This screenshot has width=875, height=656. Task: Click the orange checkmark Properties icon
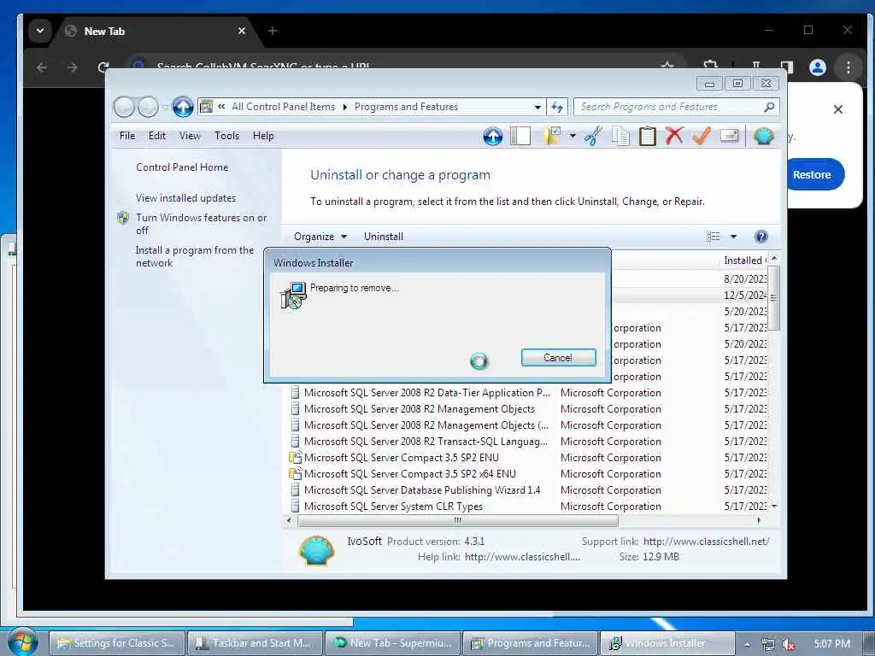tap(702, 136)
